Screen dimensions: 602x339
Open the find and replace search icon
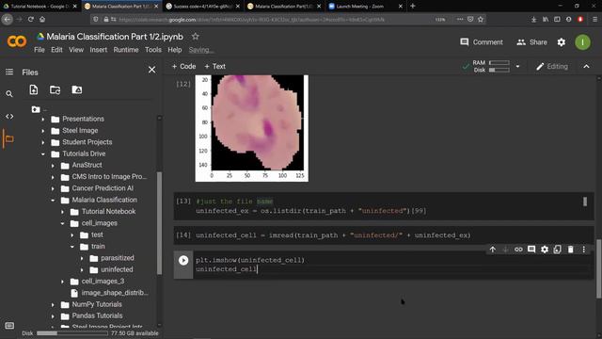[9, 94]
